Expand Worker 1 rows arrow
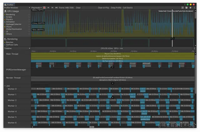Image resolution: width=200 pixels, height=132 pixels. [112, 97]
